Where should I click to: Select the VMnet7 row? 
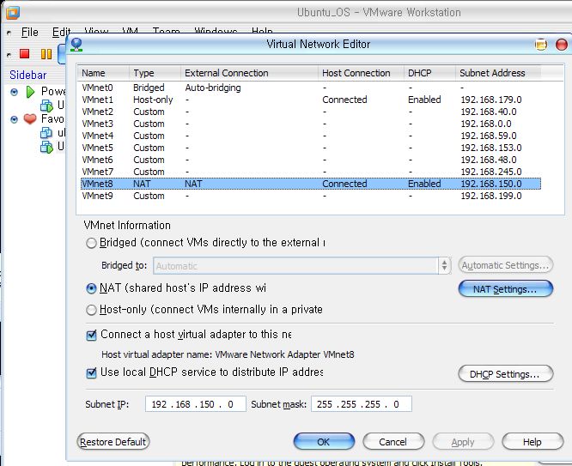click(x=310, y=172)
